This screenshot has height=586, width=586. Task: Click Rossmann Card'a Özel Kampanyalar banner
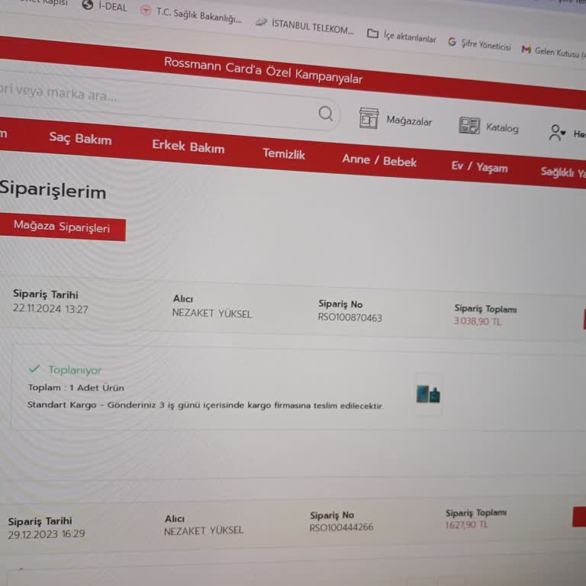tap(263, 70)
